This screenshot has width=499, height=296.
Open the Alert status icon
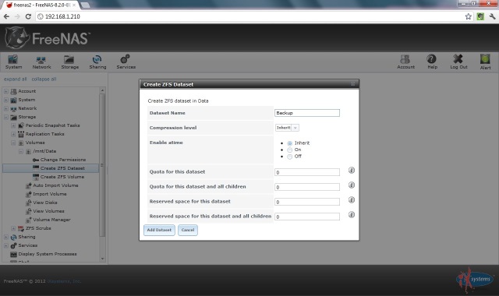485,62
